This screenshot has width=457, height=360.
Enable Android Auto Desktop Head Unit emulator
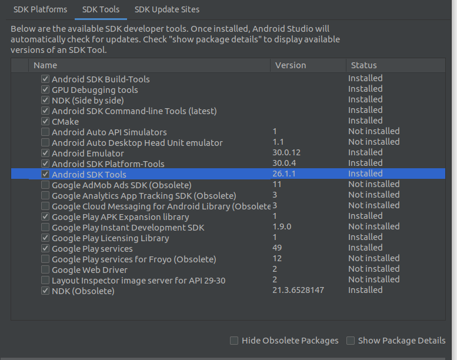click(45, 142)
